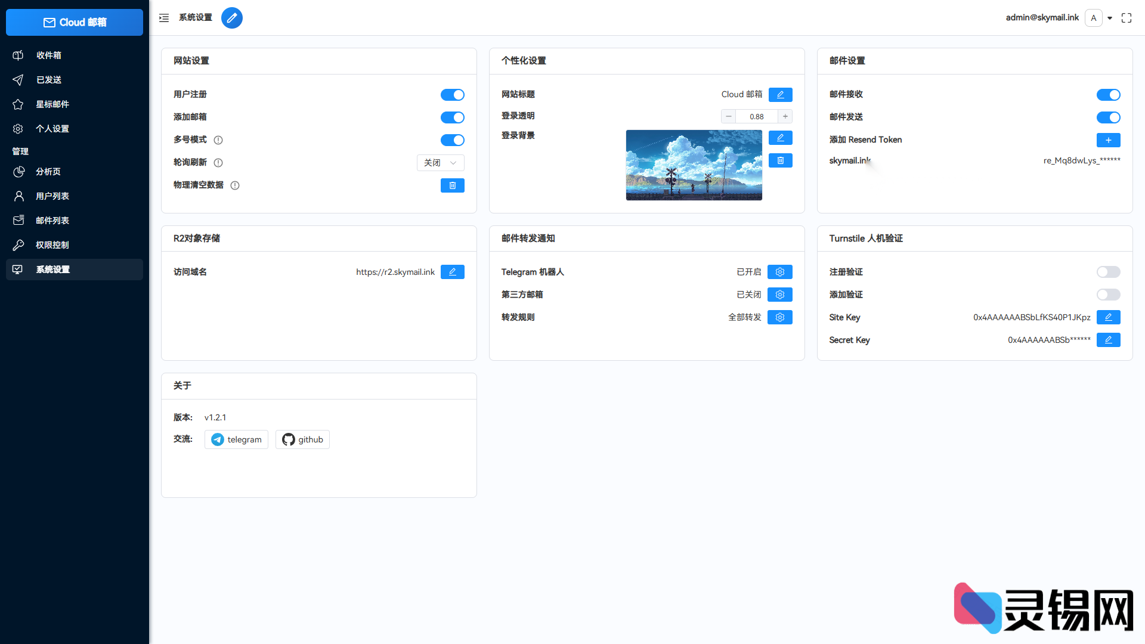Open Telegram 机器人 settings gear

coord(779,271)
